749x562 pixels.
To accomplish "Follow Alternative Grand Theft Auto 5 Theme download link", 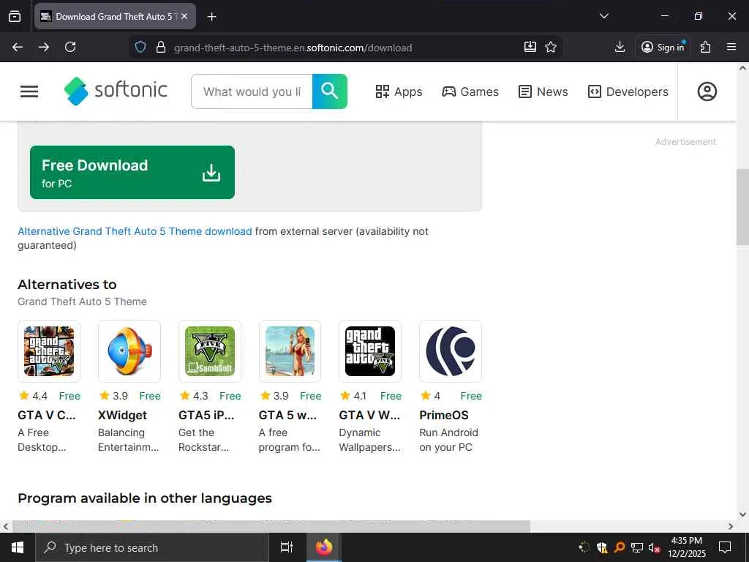I will [135, 231].
